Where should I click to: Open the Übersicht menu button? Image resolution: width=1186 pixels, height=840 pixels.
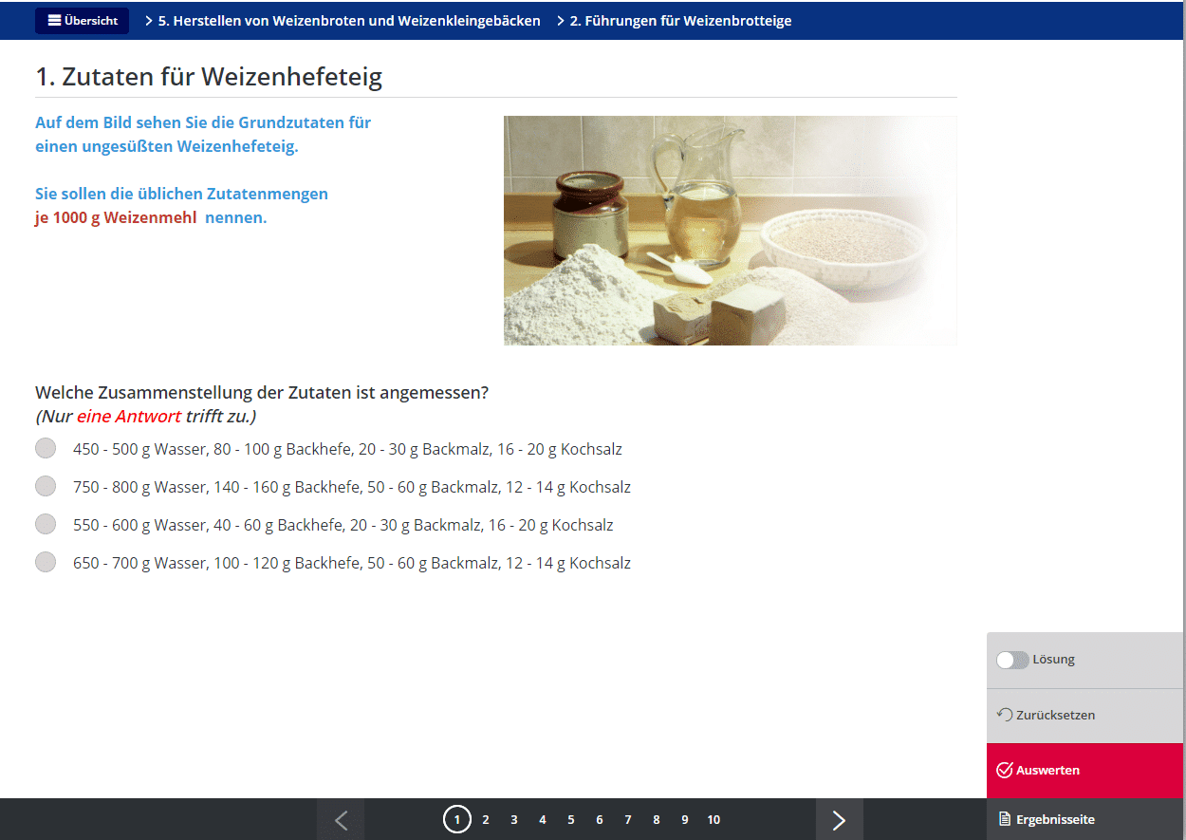coord(83,21)
